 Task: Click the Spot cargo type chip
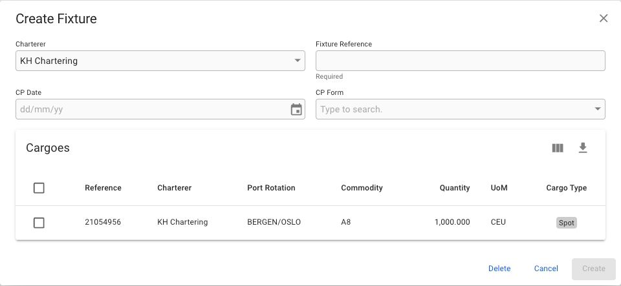[566, 223]
